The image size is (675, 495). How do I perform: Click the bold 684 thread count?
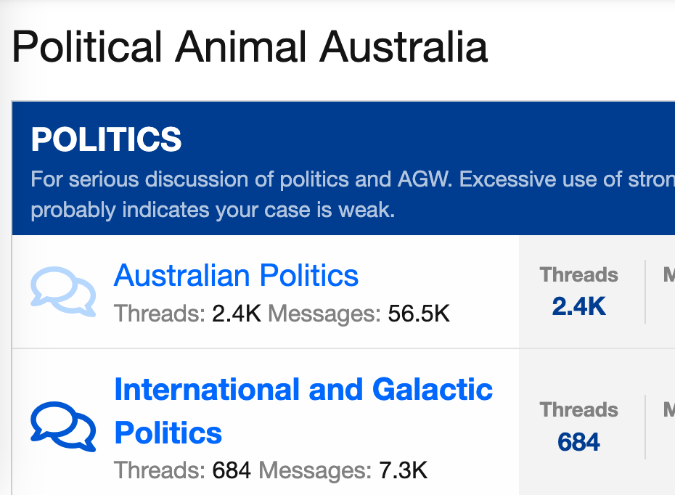coord(578,441)
